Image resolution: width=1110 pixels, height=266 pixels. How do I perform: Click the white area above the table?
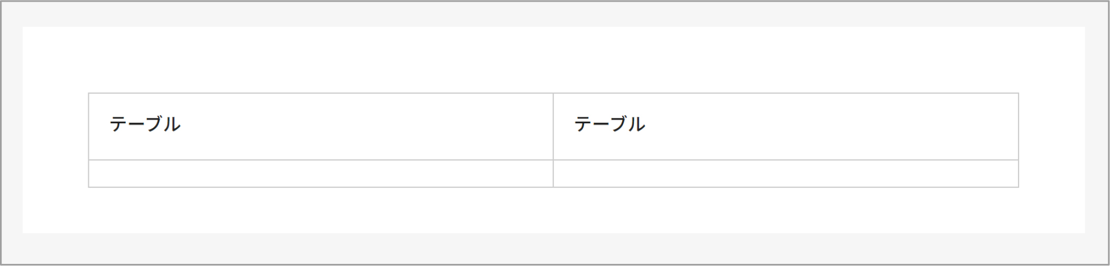click(x=553, y=60)
